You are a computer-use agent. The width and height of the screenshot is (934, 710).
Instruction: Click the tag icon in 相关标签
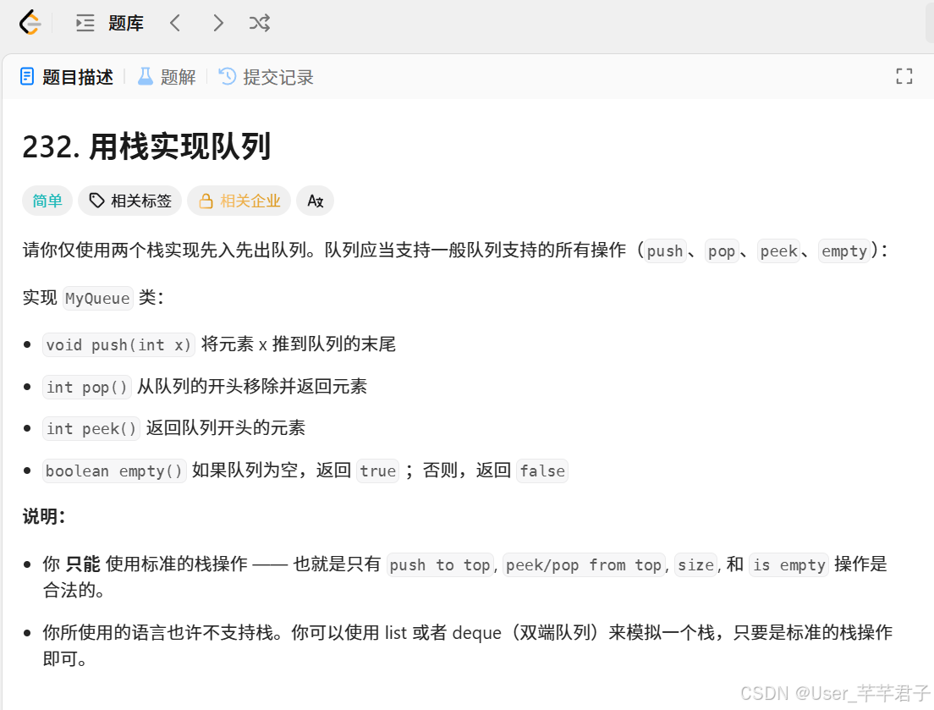(x=96, y=201)
